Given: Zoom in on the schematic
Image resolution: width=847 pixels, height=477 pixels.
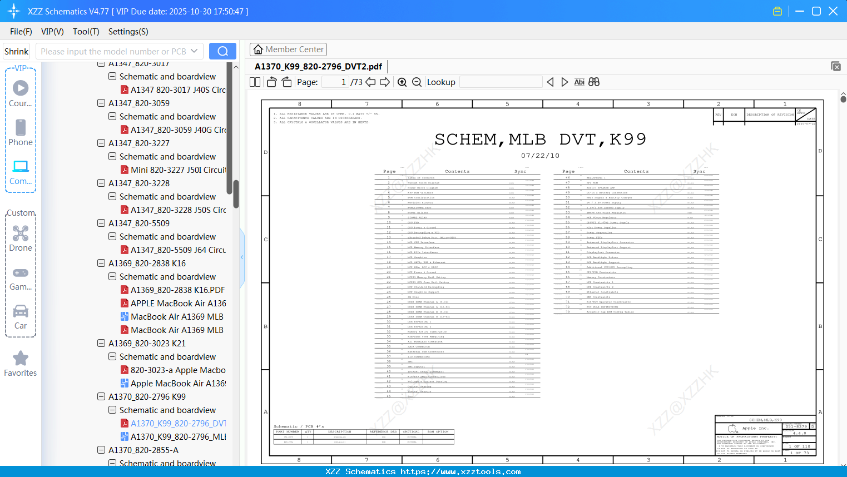Looking at the screenshot, I should click(x=402, y=82).
